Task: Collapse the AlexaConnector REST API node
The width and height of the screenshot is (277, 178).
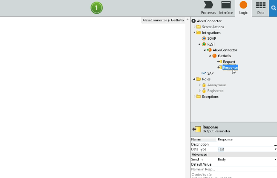Action: (205, 50)
